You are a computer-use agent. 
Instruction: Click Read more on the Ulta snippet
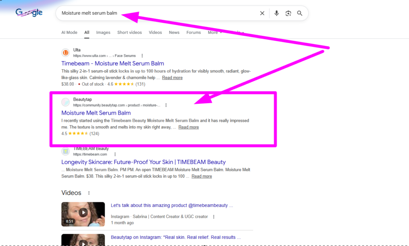tap(172, 77)
